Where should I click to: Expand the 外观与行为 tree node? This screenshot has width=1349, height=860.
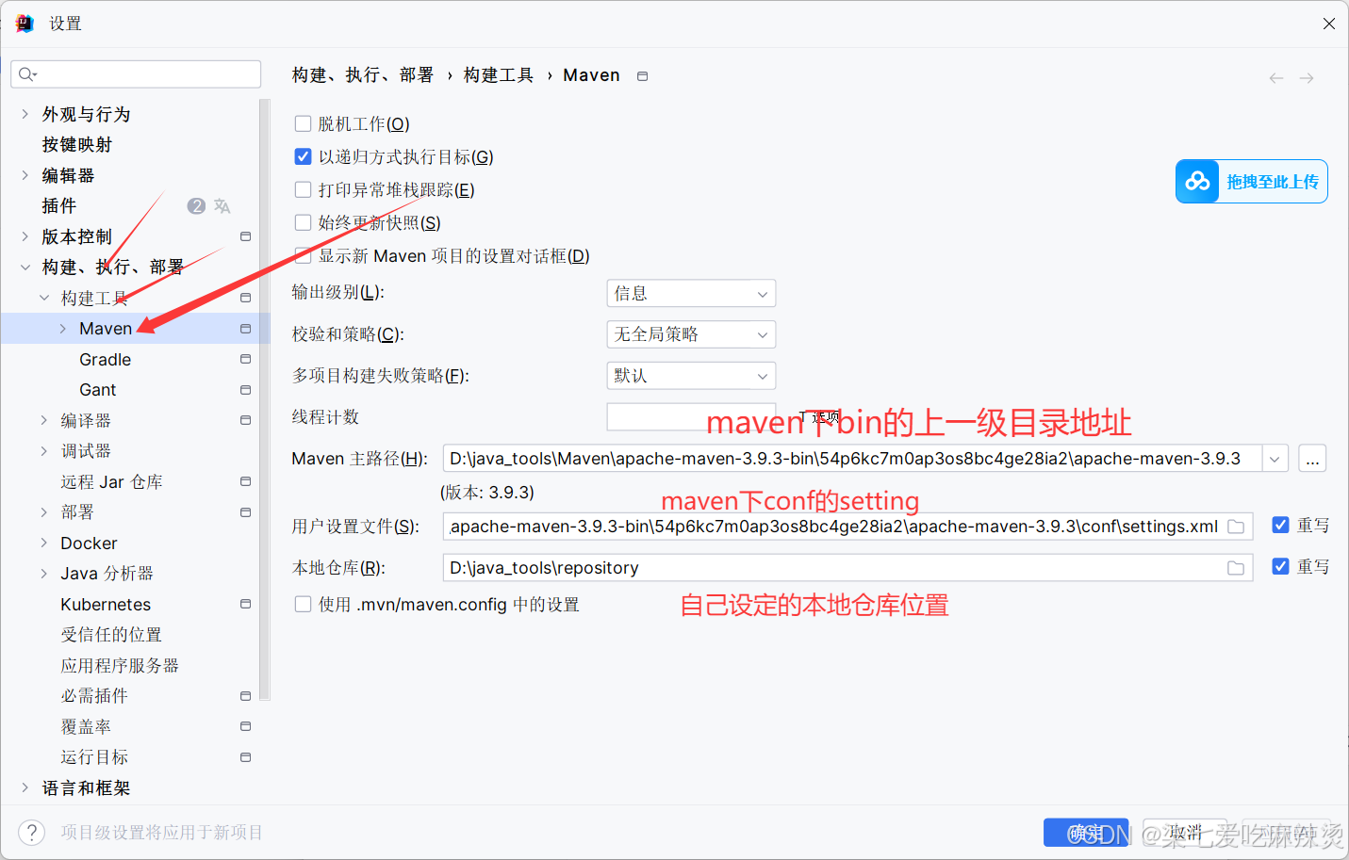(x=25, y=114)
